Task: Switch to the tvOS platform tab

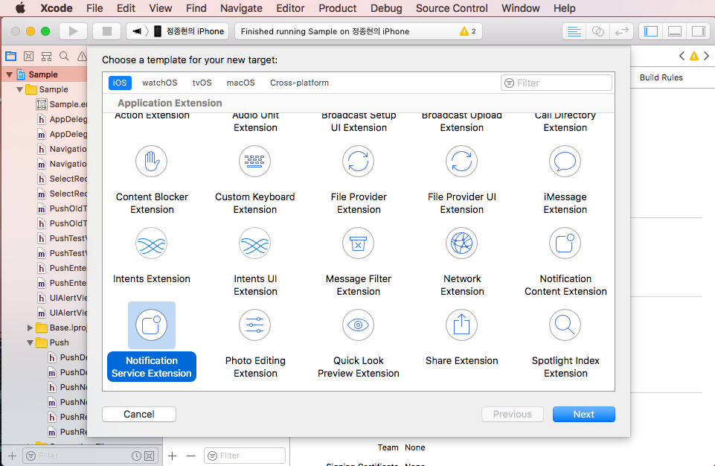Action: click(x=202, y=83)
